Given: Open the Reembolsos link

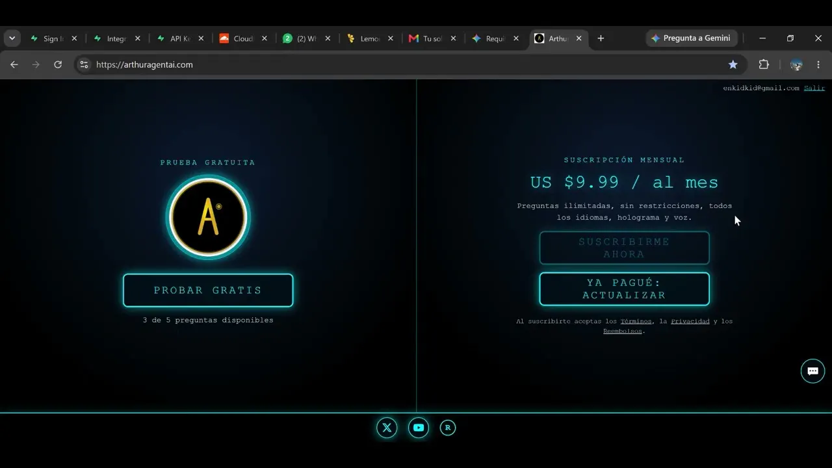Looking at the screenshot, I should [x=623, y=331].
